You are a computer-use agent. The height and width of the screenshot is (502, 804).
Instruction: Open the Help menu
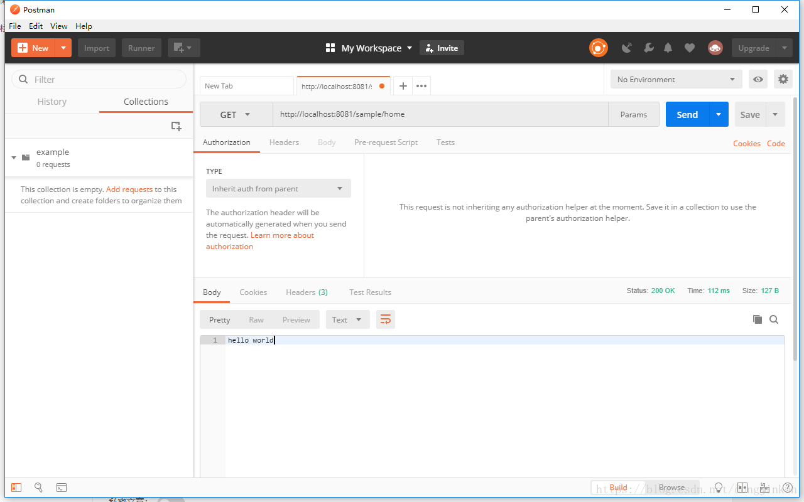coord(84,26)
